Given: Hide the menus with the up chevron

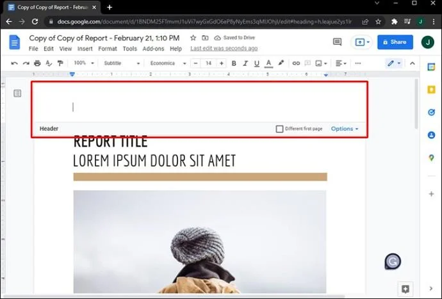Looking at the screenshot, I should (x=412, y=63).
